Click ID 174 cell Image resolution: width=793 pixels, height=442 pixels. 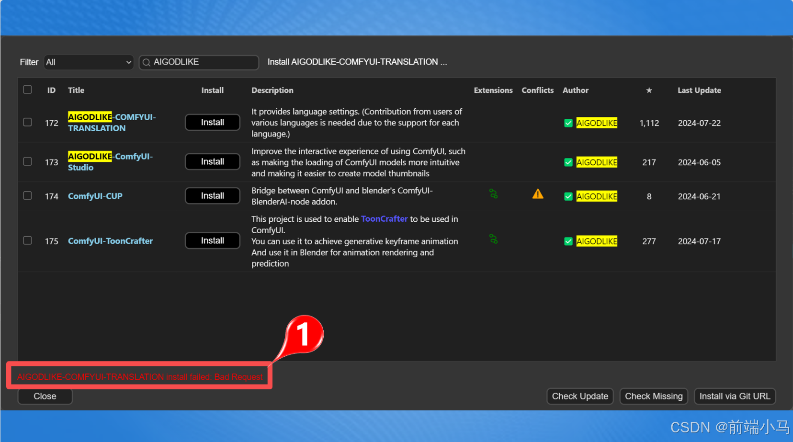pos(51,196)
